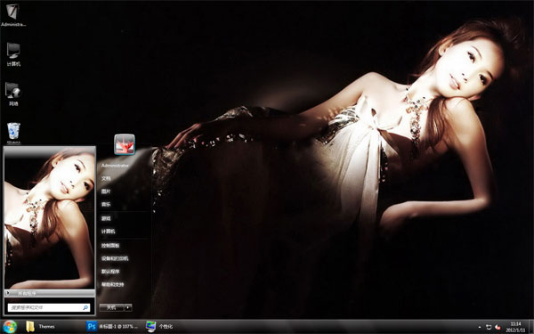Image resolution: width=534 pixels, height=334 pixels.
Task: Click the 关机 shutdown button
Action: point(112,307)
